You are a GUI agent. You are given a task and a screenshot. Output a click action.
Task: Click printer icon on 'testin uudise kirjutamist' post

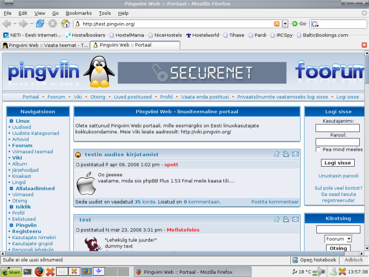(x=286, y=154)
